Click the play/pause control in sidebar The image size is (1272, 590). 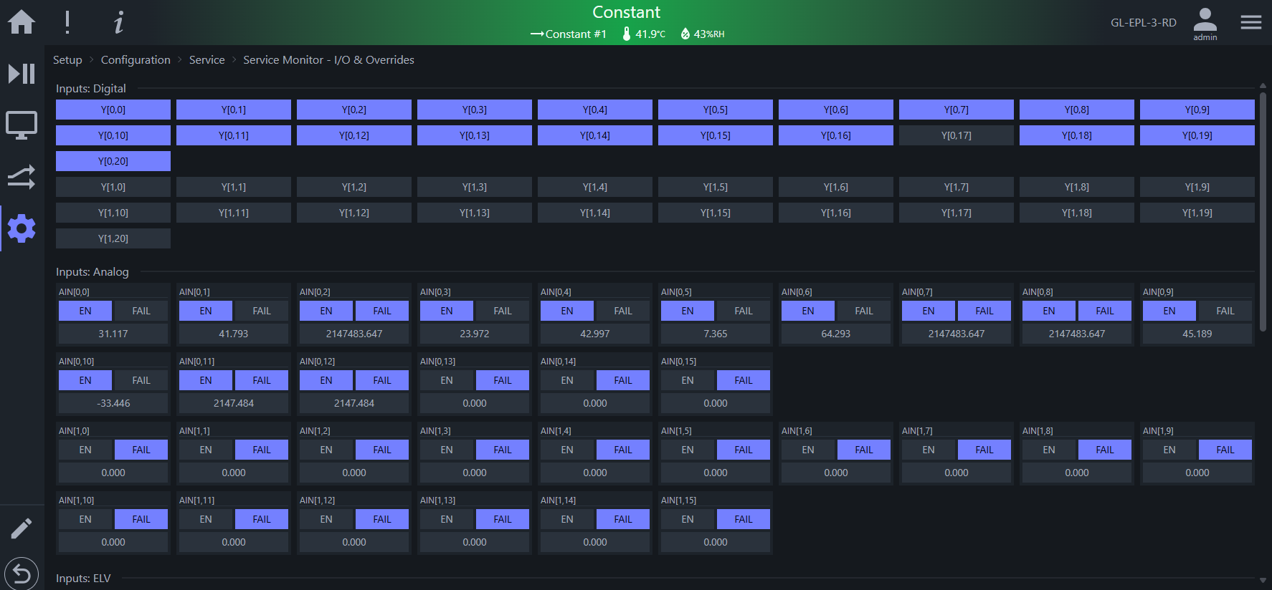[22, 74]
